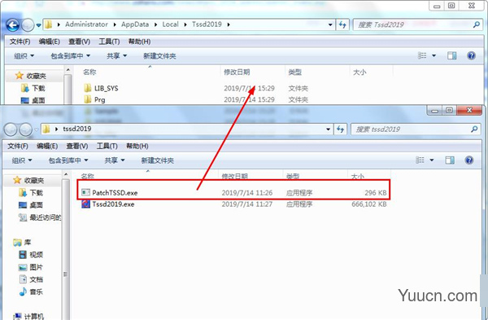Open 文件(F) menu in the front window

click(x=17, y=146)
